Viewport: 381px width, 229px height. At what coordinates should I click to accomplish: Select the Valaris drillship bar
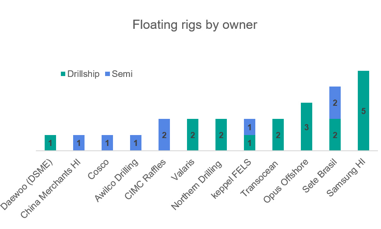(x=193, y=135)
